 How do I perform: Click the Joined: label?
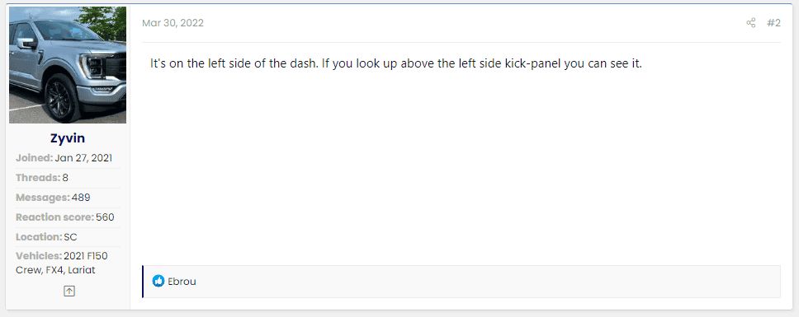[34, 158]
